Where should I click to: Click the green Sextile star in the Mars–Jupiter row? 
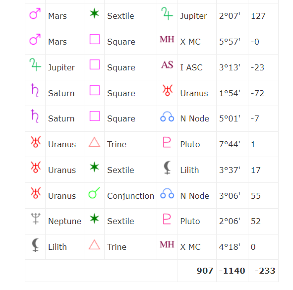pos(94,13)
